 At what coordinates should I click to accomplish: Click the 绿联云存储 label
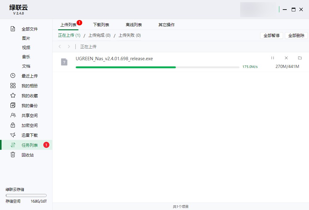(x=15, y=189)
